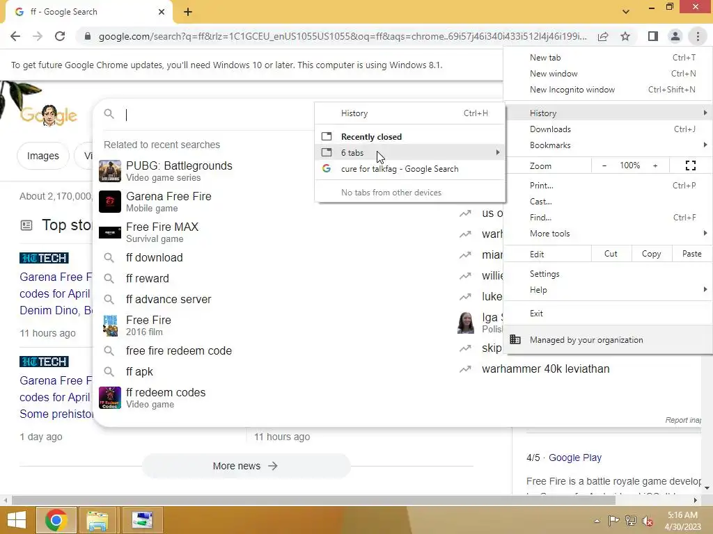Reload the page with refresh icon

[60, 36]
